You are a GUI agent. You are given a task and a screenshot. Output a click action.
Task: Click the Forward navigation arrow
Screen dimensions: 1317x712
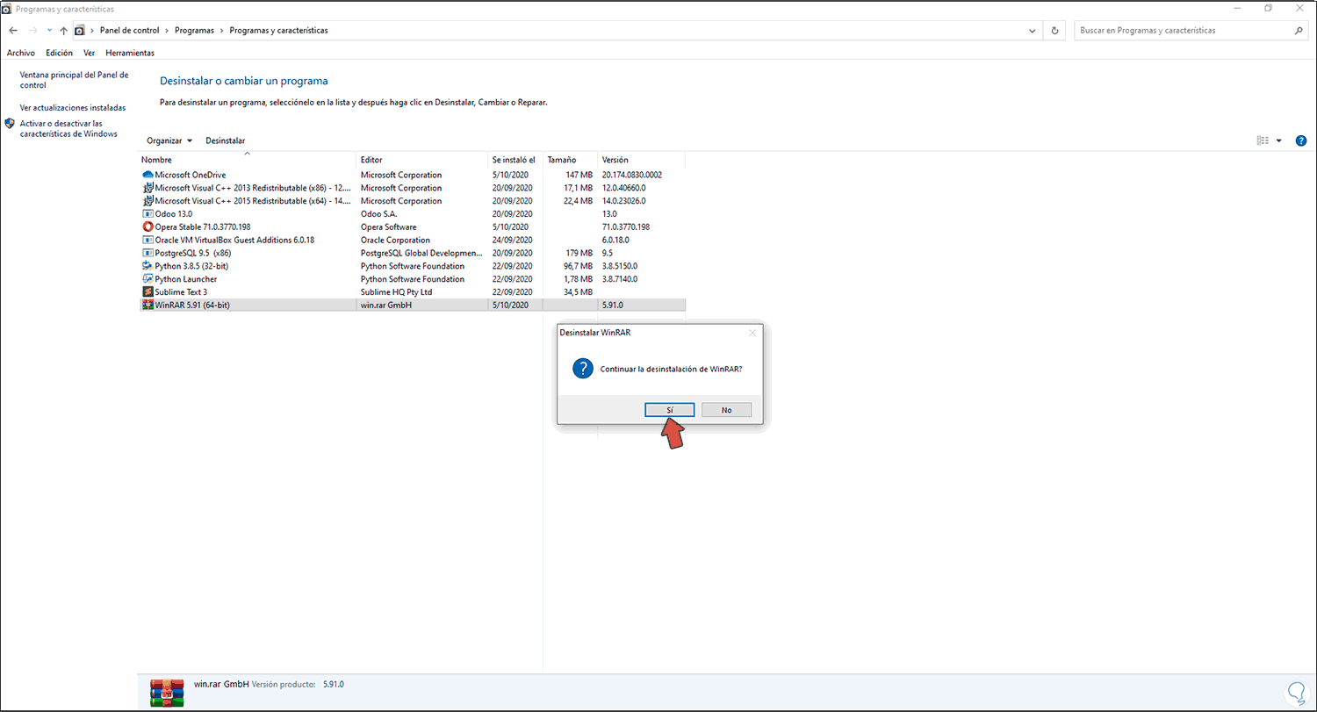click(32, 30)
